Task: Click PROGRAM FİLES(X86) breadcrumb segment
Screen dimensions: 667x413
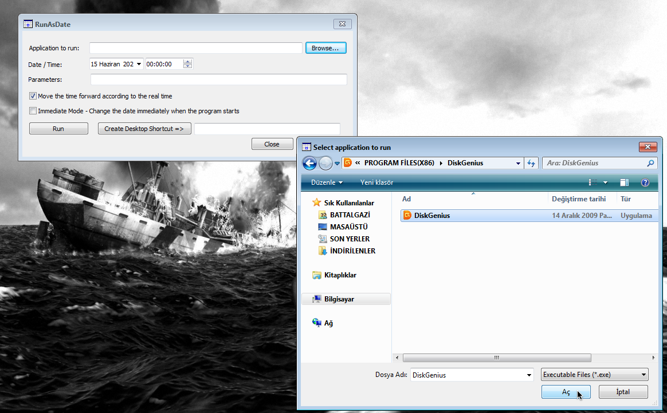Action: (x=399, y=163)
